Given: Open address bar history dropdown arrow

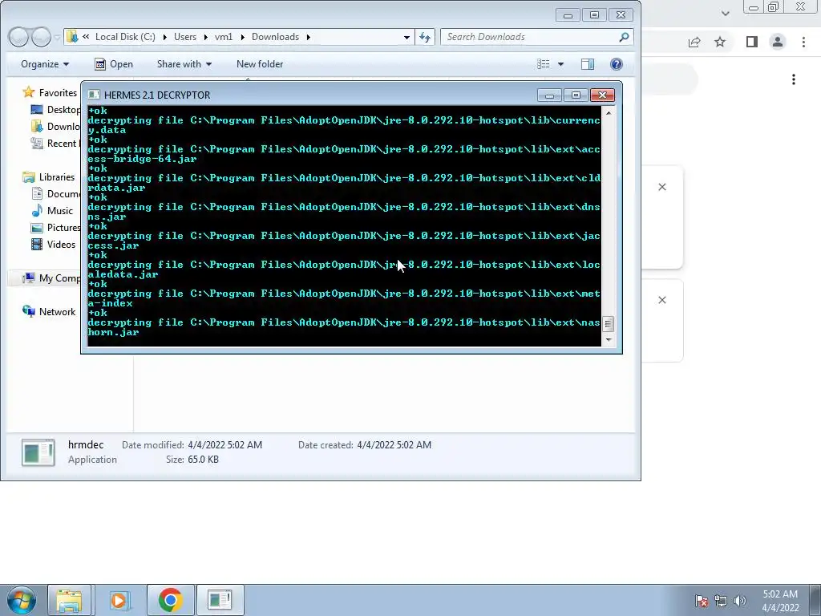Looking at the screenshot, I should tap(406, 37).
